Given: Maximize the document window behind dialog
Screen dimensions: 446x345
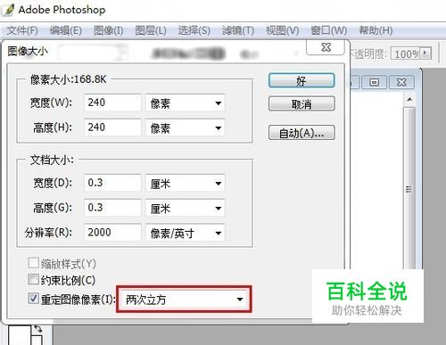Looking at the screenshot, I should (x=374, y=82).
